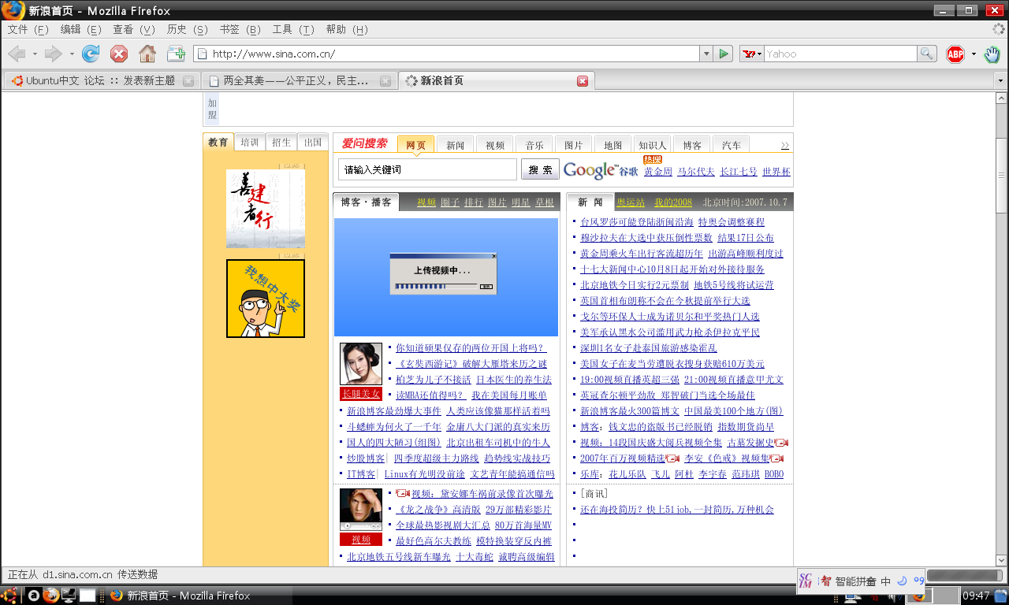Click the loading throbber in the menu bar
This screenshot has height=605, width=1009.
coord(999,29)
